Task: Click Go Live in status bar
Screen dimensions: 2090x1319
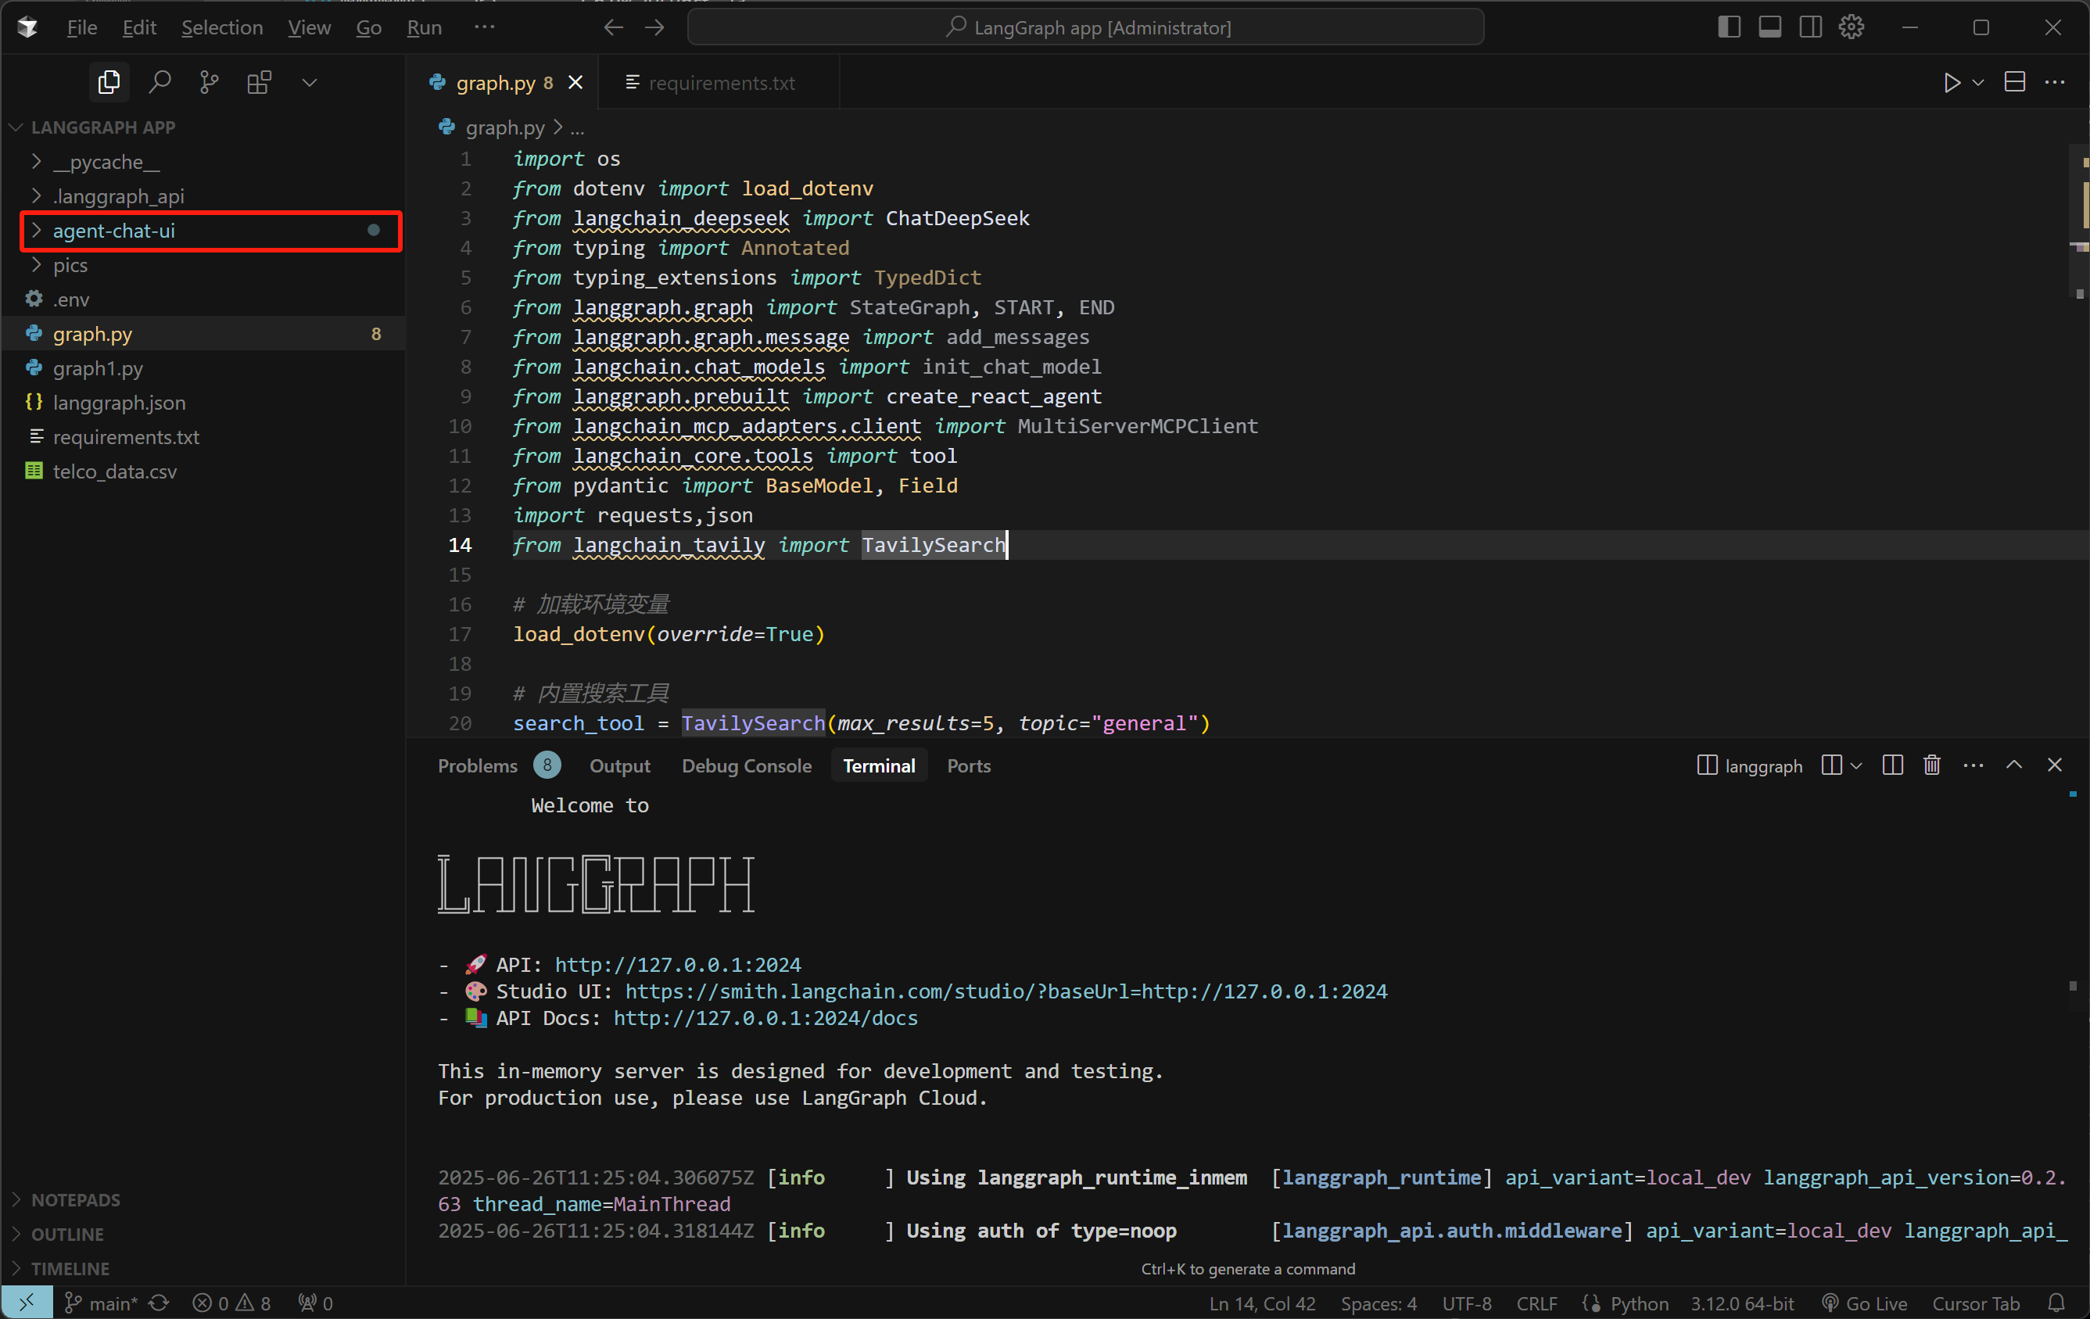Action: click(x=1863, y=1303)
